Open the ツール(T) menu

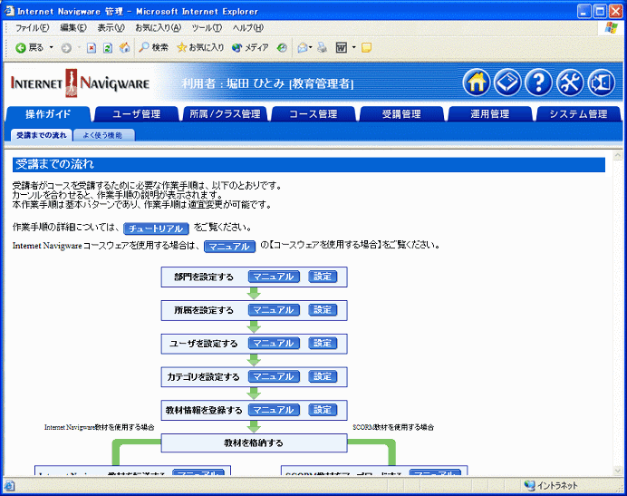coord(207,27)
